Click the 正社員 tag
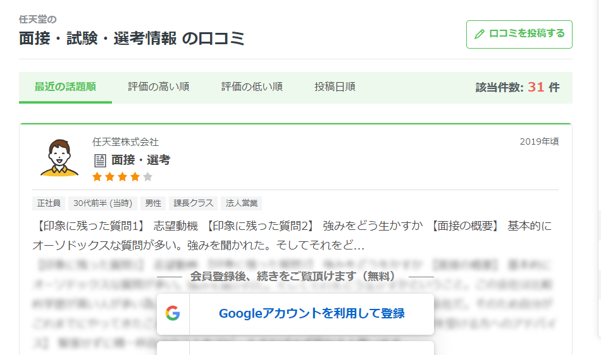Viewport: 601px width, 355px height. pos(49,203)
